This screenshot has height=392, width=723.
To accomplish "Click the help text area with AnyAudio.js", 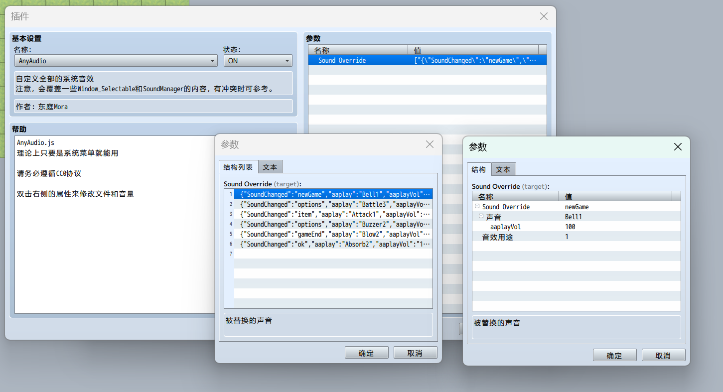I will tap(114, 224).
